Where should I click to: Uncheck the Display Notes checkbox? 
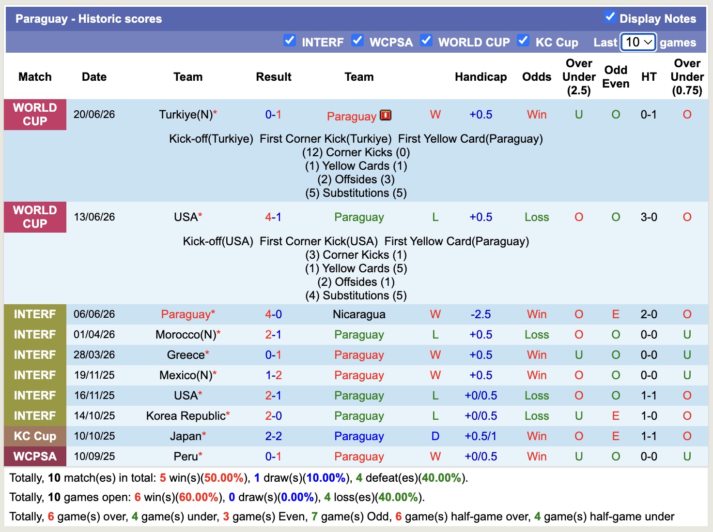pyautogui.click(x=610, y=17)
